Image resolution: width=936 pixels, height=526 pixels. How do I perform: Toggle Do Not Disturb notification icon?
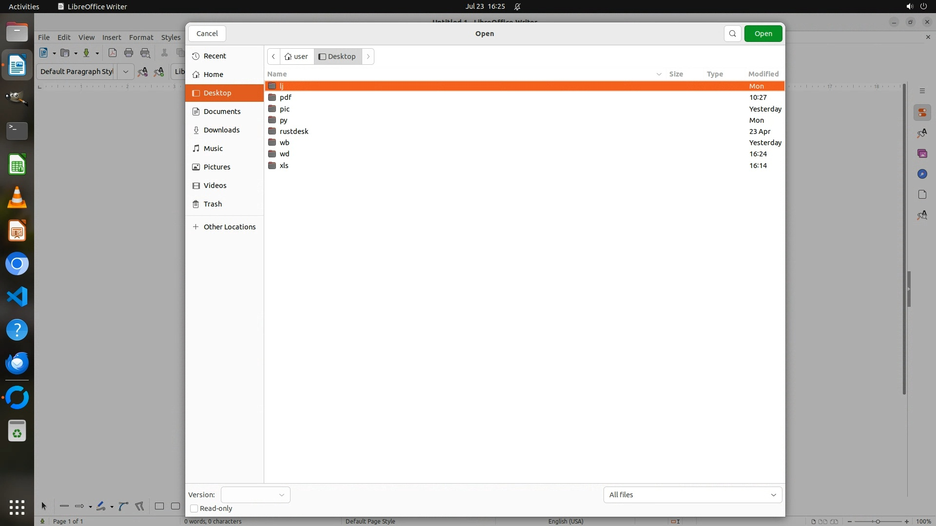tap(517, 6)
